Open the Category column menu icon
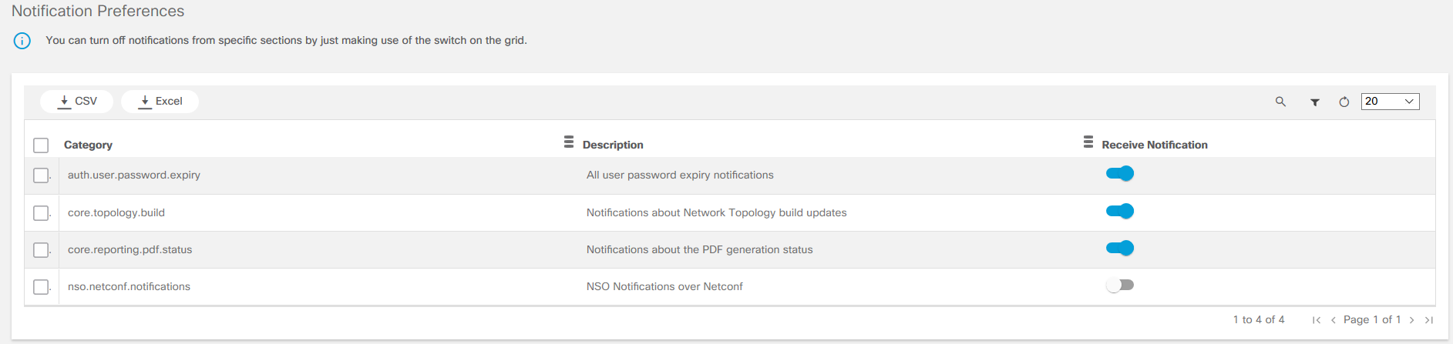The image size is (1453, 344). pyautogui.click(x=569, y=142)
